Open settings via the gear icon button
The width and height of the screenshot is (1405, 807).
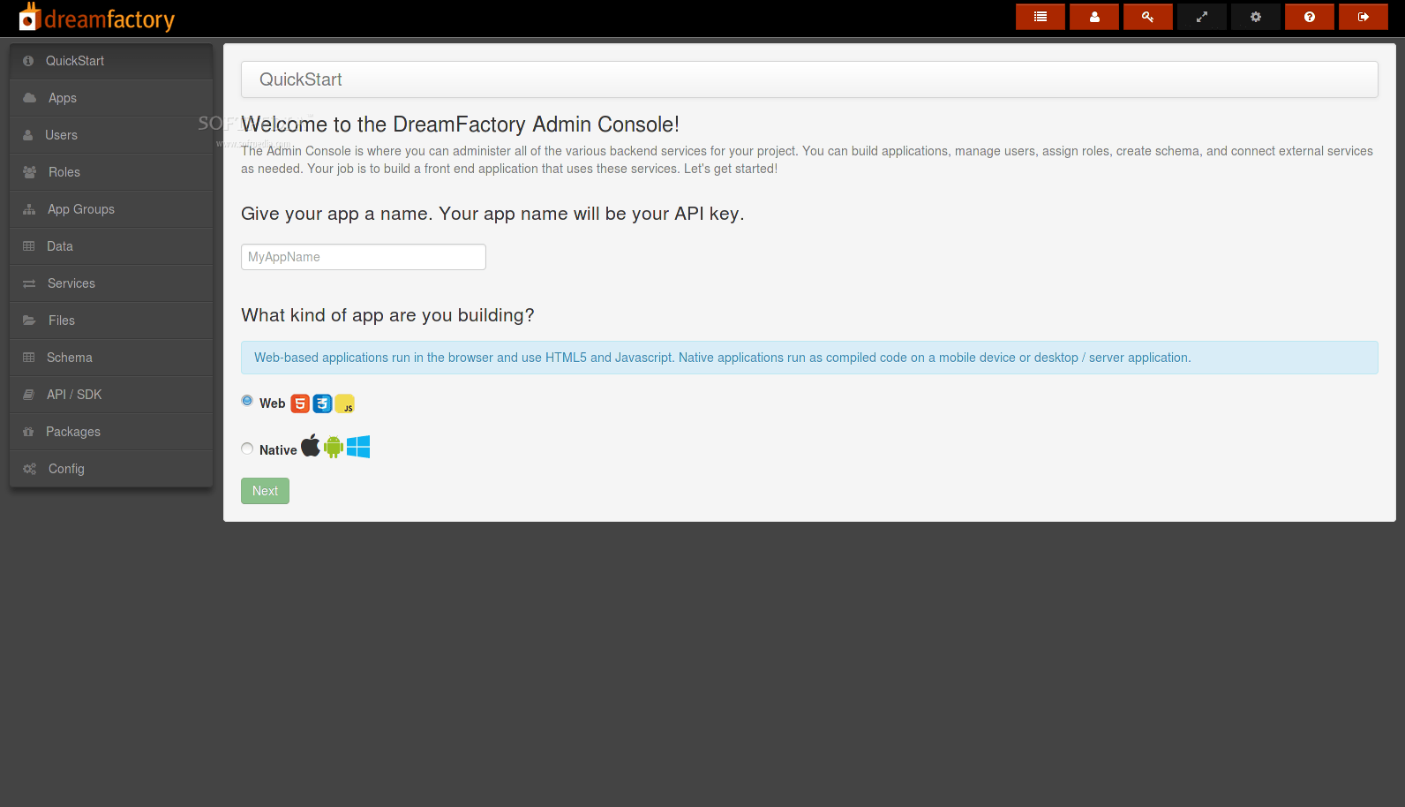click(1256, 17)
